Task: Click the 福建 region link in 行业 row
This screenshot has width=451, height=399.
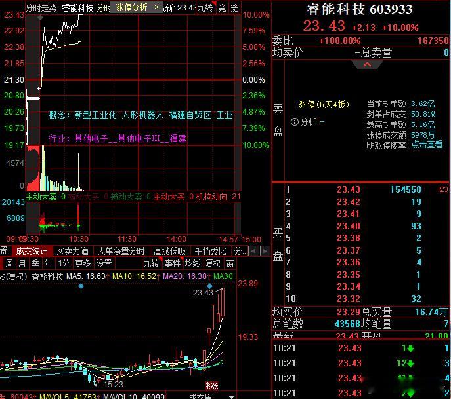Action: tap(178, 139)
